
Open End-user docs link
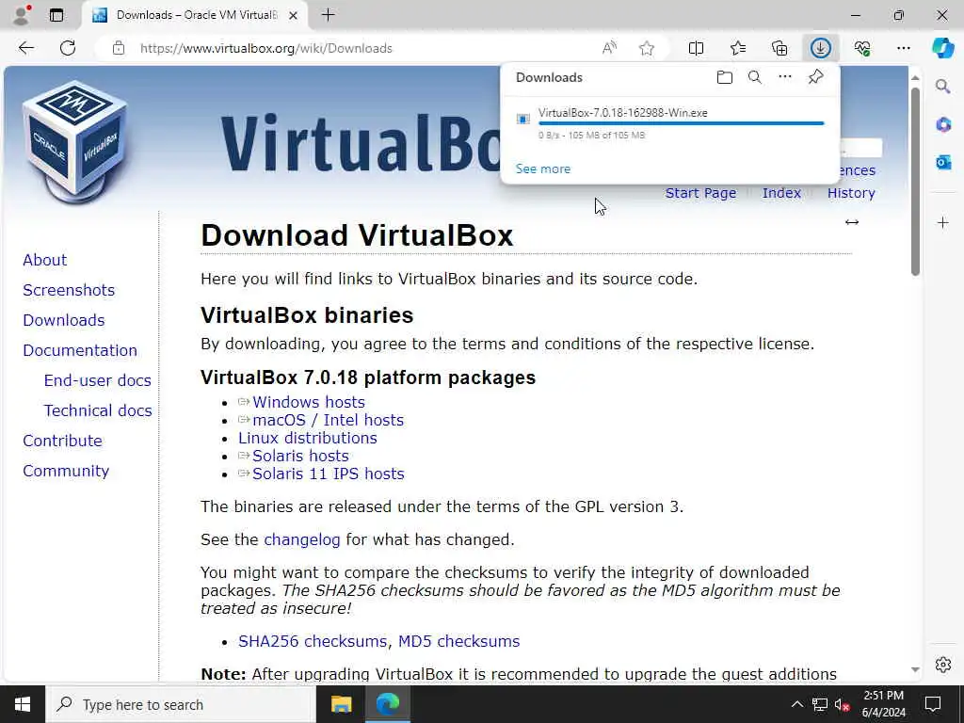tap(97, 380)
